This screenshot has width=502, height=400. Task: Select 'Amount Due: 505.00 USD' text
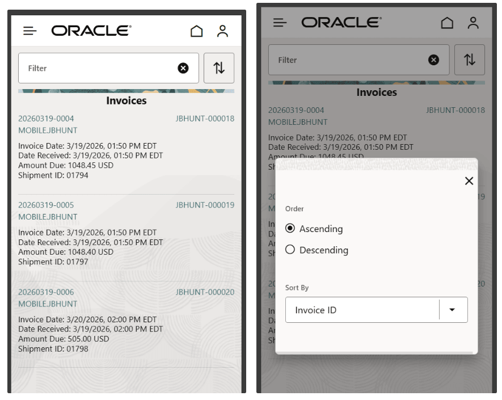64,339
